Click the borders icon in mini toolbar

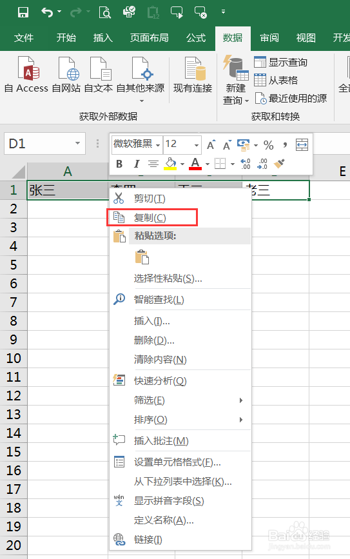[220, 164]
